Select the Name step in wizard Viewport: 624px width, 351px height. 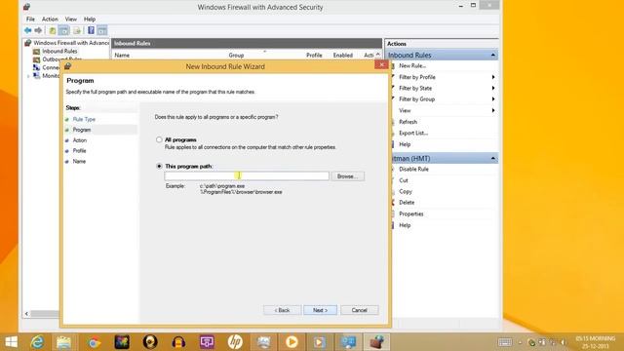[x=79, y=161]
